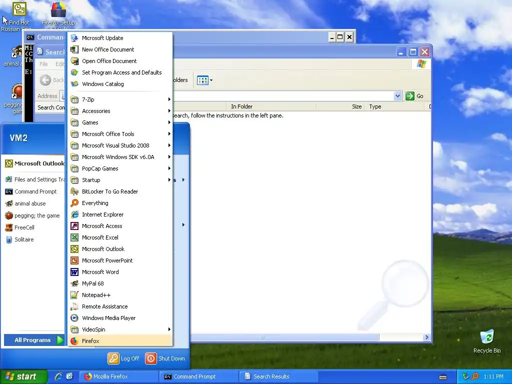Expand the PopCap Games submenu arrow

tap(169, 168)
